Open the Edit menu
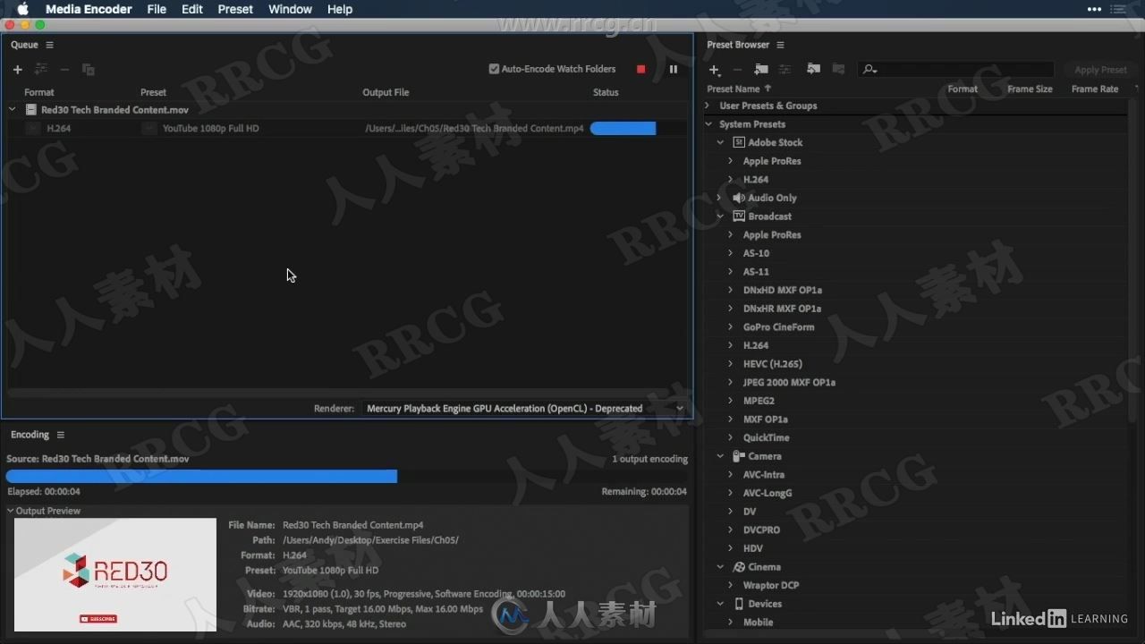 (x=192, y=9)
